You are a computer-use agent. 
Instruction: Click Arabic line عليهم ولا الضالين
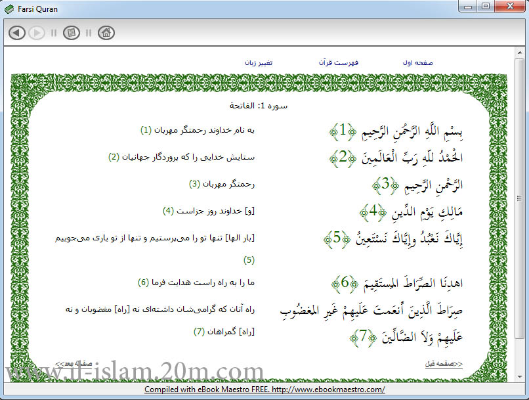point(422,337)
